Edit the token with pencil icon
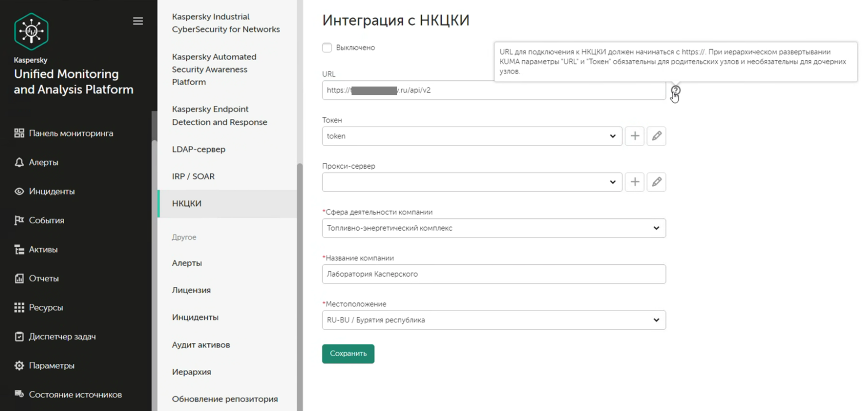The height and width of the screenshot is (411, 862). pos(656,136)
